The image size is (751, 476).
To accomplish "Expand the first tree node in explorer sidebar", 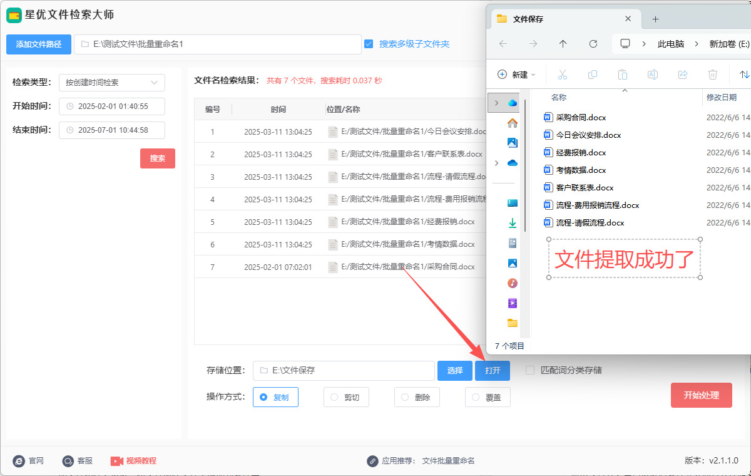I will (x=496, y=103).
